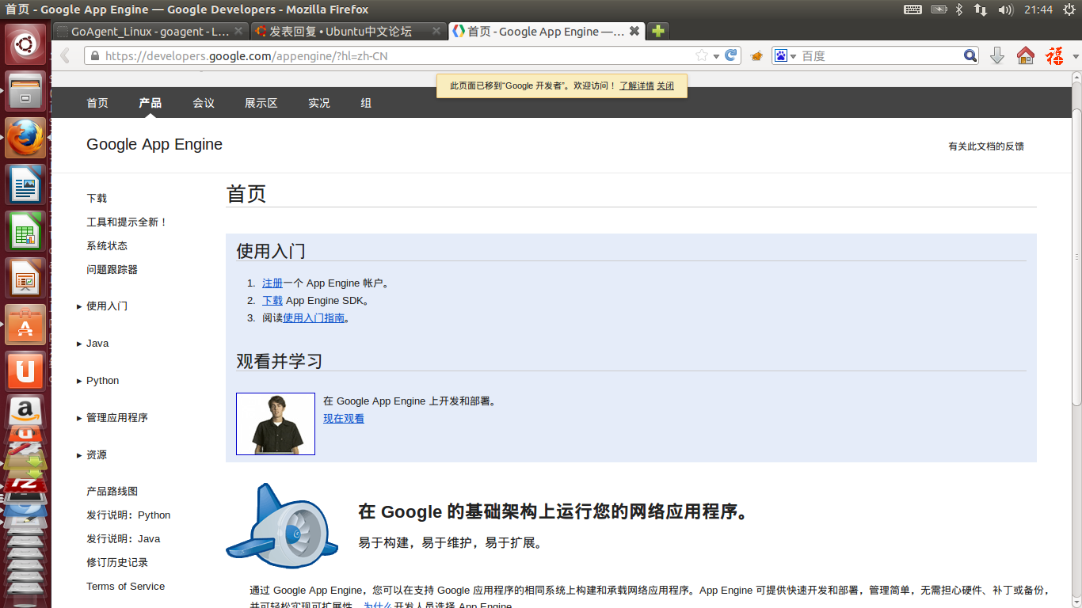The image size is (1082, 608).
Task: Go to the Firefox home page icon
Action: point(1026,55)
